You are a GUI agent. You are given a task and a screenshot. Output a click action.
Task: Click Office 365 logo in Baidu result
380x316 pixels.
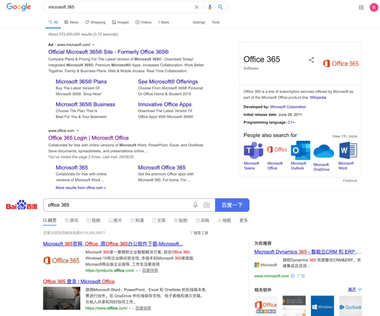61,260
